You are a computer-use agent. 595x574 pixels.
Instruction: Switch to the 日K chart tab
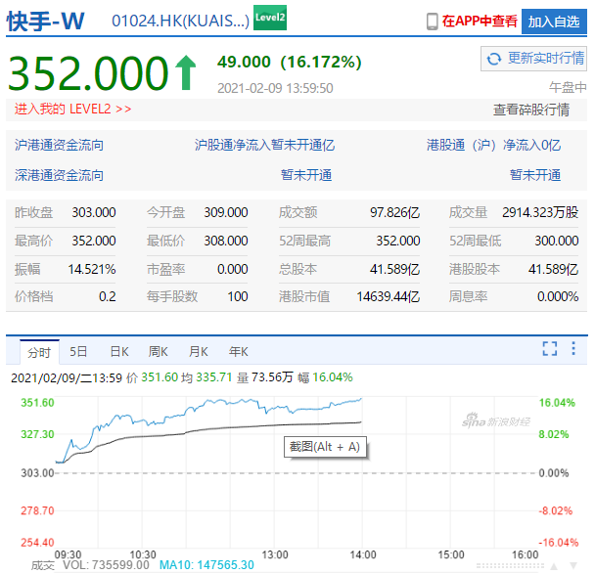pos(119,352)
